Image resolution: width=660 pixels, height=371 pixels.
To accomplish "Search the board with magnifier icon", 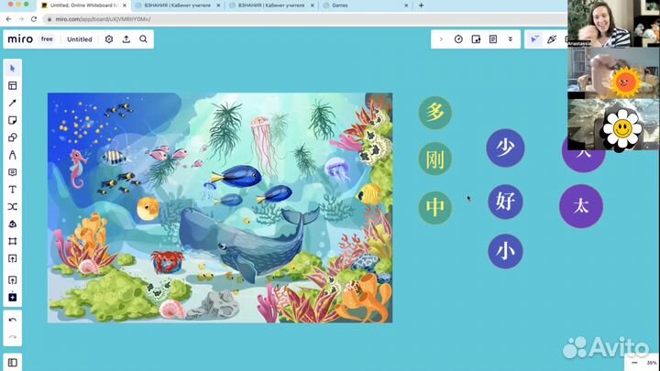I will 144,39.
